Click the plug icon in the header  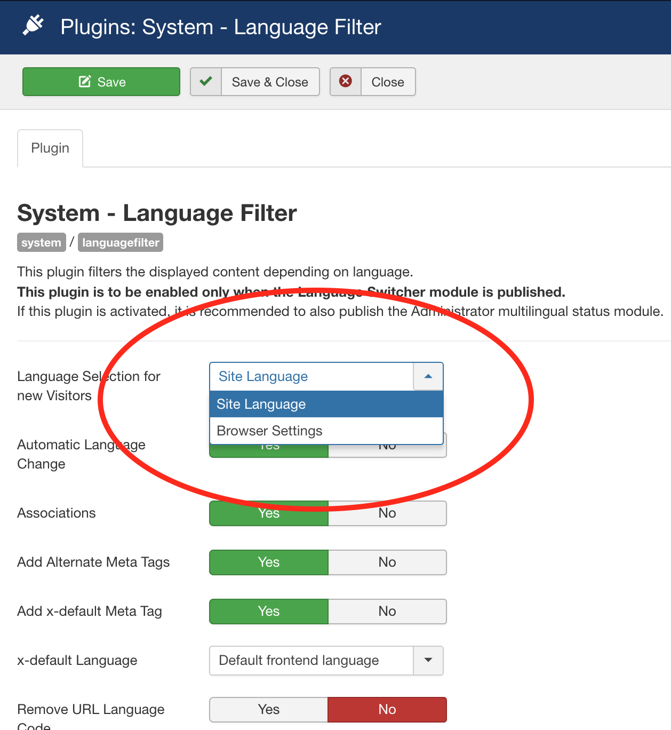click(x=33, y=26)
